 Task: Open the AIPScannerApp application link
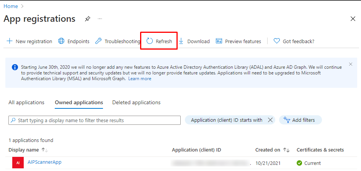[44, 162]
